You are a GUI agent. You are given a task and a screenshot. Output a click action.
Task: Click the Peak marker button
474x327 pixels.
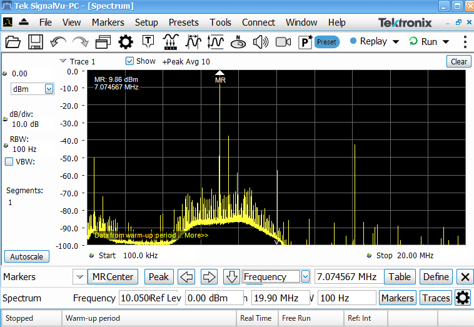click(159, 277)
